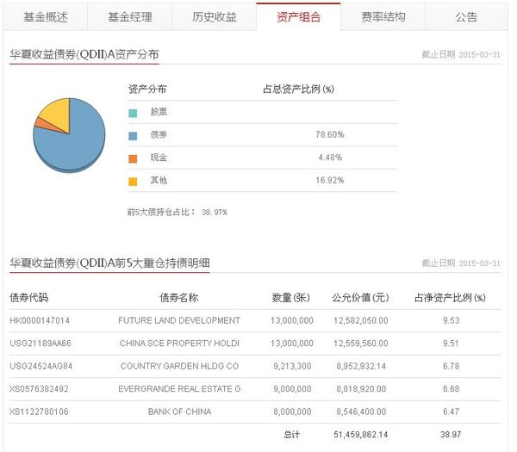
Task: Click the 其他 legend label
Action: 159,180
